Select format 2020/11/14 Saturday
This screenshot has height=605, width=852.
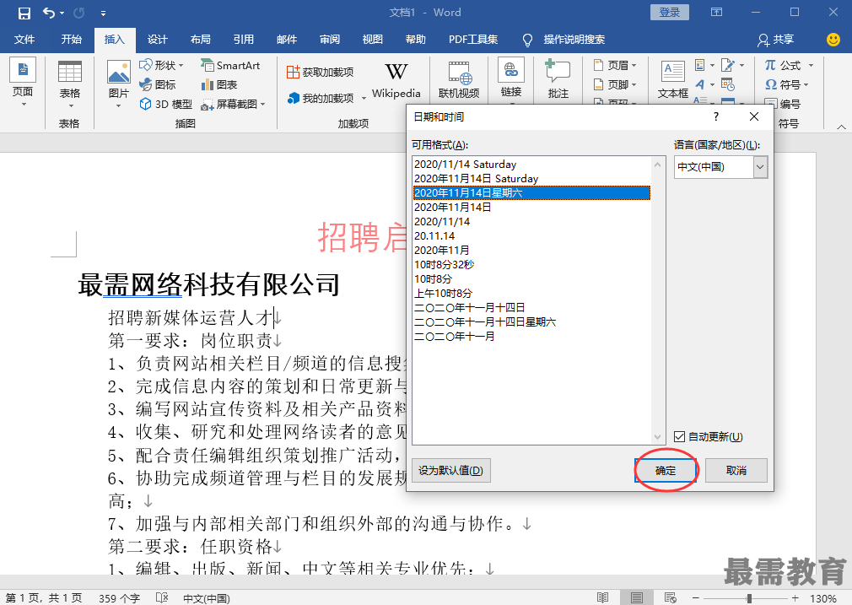pos(531,165)
